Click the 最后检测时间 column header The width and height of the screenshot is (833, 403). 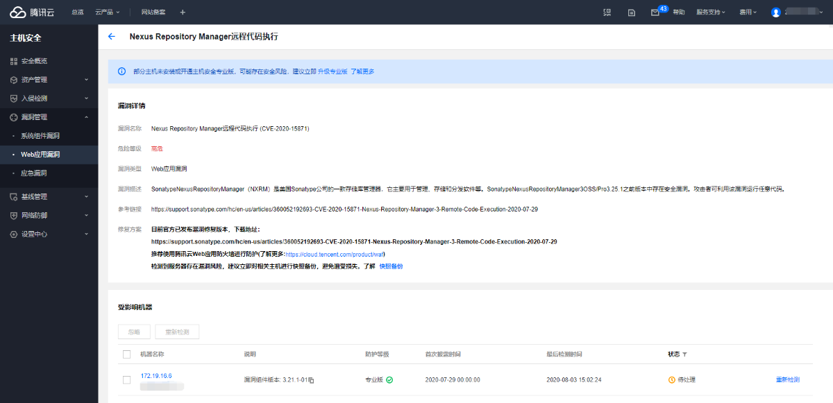[x=564, y=354]
